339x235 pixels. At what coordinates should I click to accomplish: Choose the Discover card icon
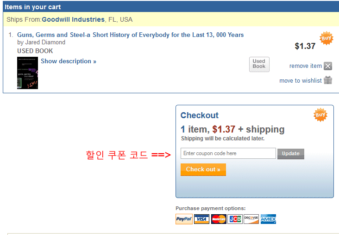pyautogui.click(x=251, y=219)
